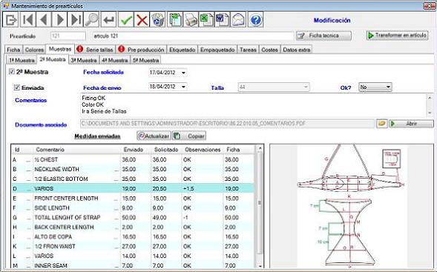Viewport: 437px width, 272px height.
Task: Toggle the 2ª Muestra checkbox
Action: click(12, 72)
